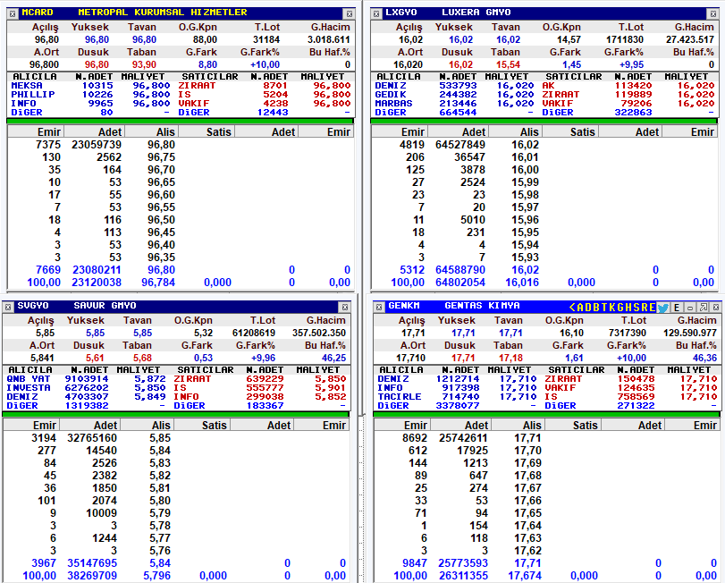725x583 pixels.
Task: Click total quantity 23059739 in MCARD depth
Action: pyautogui.click(x=97, y=145)
